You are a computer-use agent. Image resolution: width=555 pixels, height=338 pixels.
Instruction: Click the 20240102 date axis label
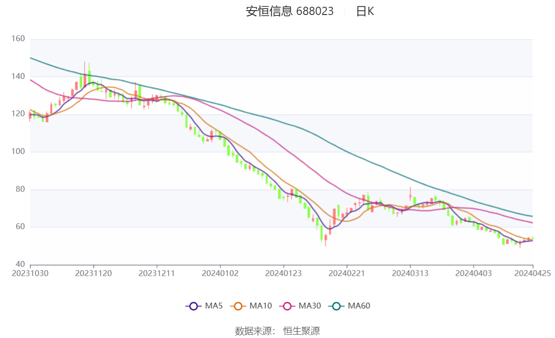coord(220,274)
